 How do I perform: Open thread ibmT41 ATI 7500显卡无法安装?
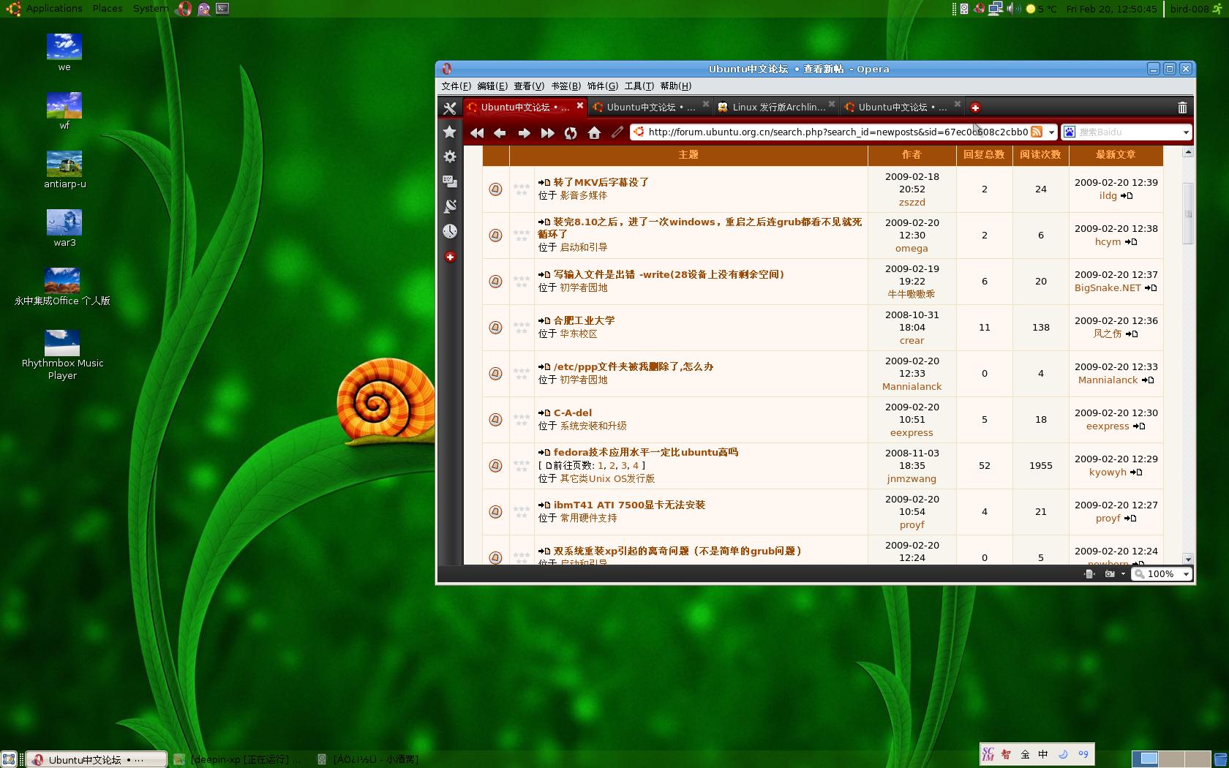click(x=629, y=505)
